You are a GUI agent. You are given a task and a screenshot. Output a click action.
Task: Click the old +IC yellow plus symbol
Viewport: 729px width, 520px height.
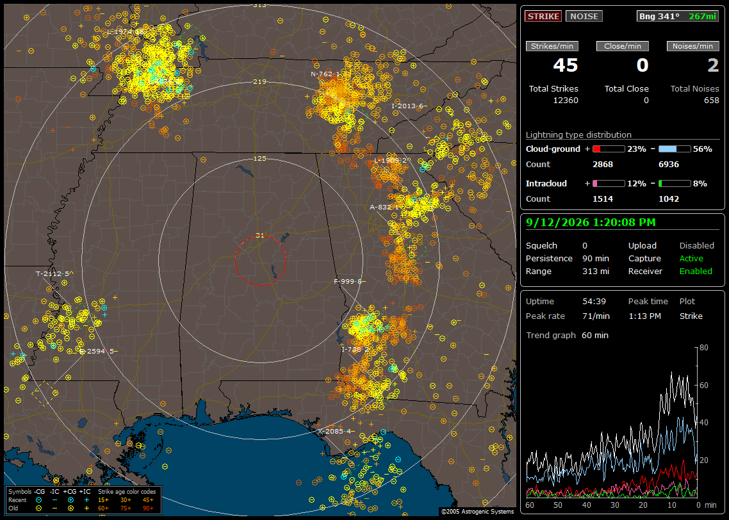click(86, 508)
